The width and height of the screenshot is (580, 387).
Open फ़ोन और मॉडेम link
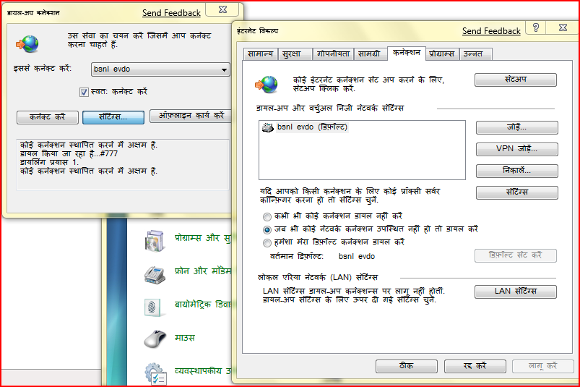[203, 271]
